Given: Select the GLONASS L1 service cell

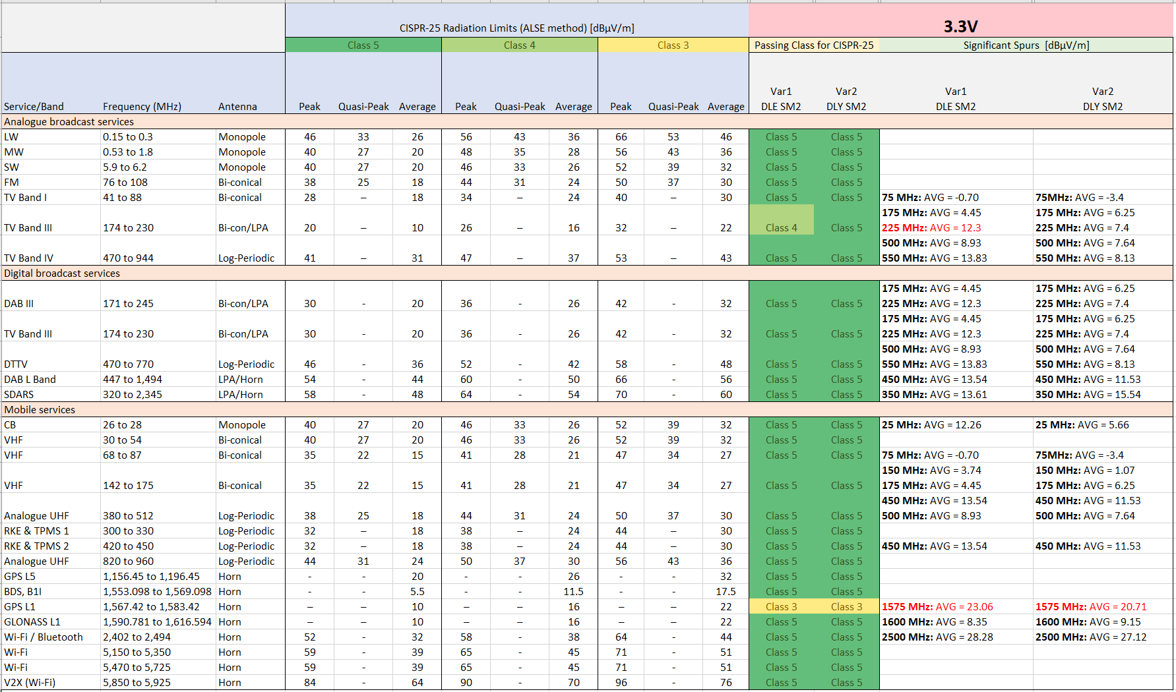Looking at the screenshot, I should pos(32,622).
